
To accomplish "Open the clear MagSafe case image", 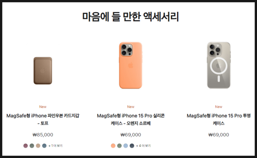I will click(x=219, y=65).
